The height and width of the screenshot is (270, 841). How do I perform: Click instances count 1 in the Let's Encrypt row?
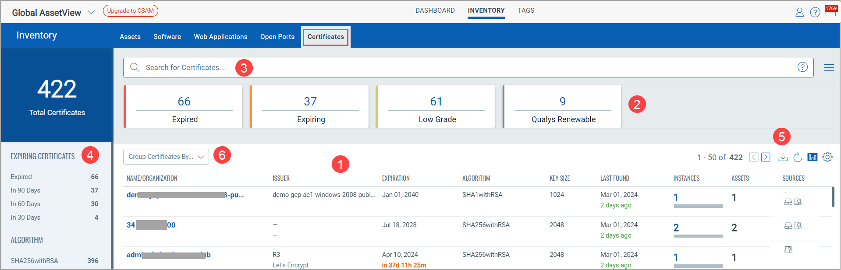pos(676,257)
